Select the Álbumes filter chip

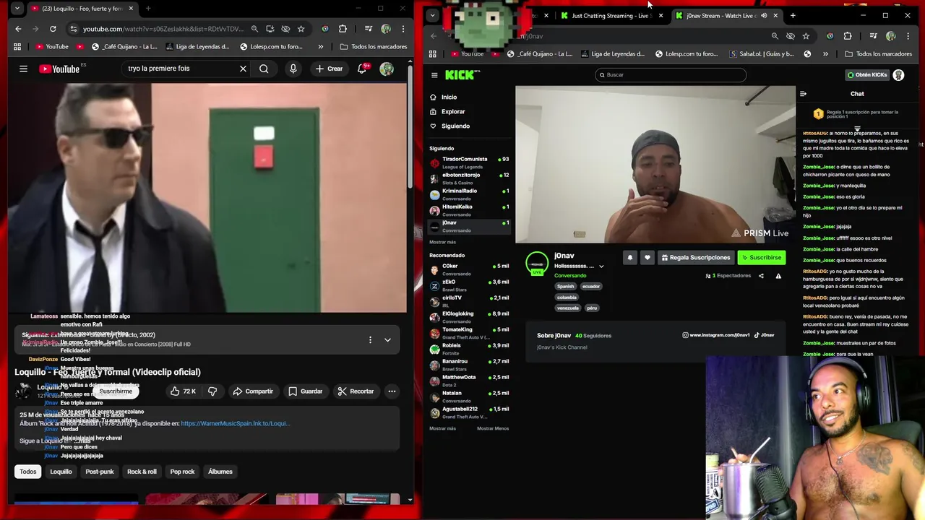pos(220,472)
